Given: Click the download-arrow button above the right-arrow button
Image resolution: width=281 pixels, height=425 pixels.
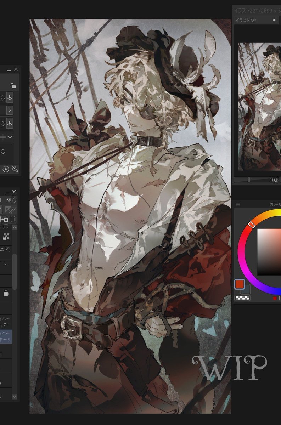Looking at the screenshot, I should coord(10,97).
